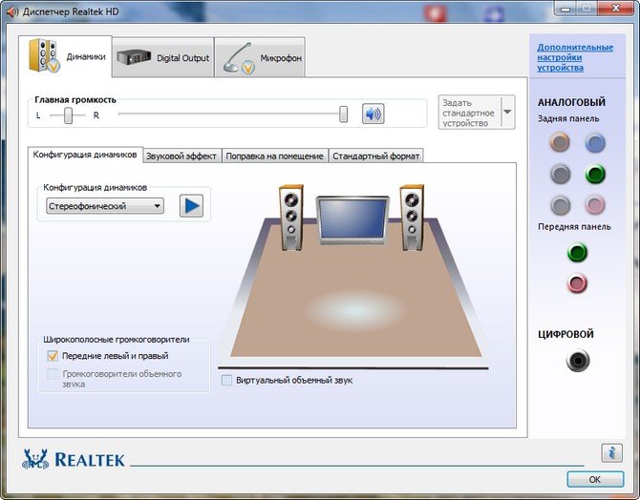Click the right speaker in room view
This screenshot has height=500, width=640.
click(412, 217)
